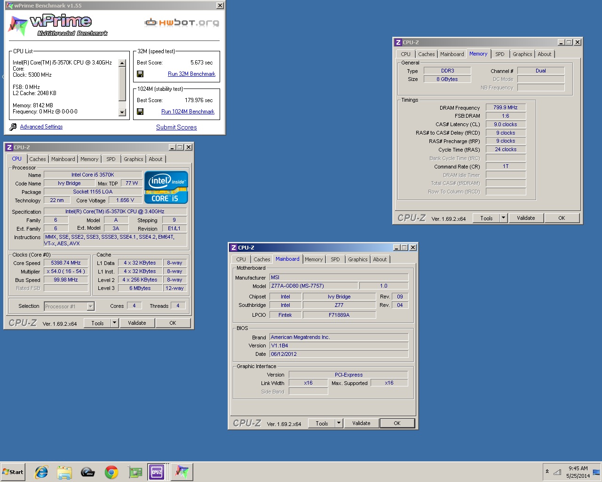This screenshot has height=482, width=602.
Task: Show hidden tray icons arrow
Action: click(x=547, y=472)
